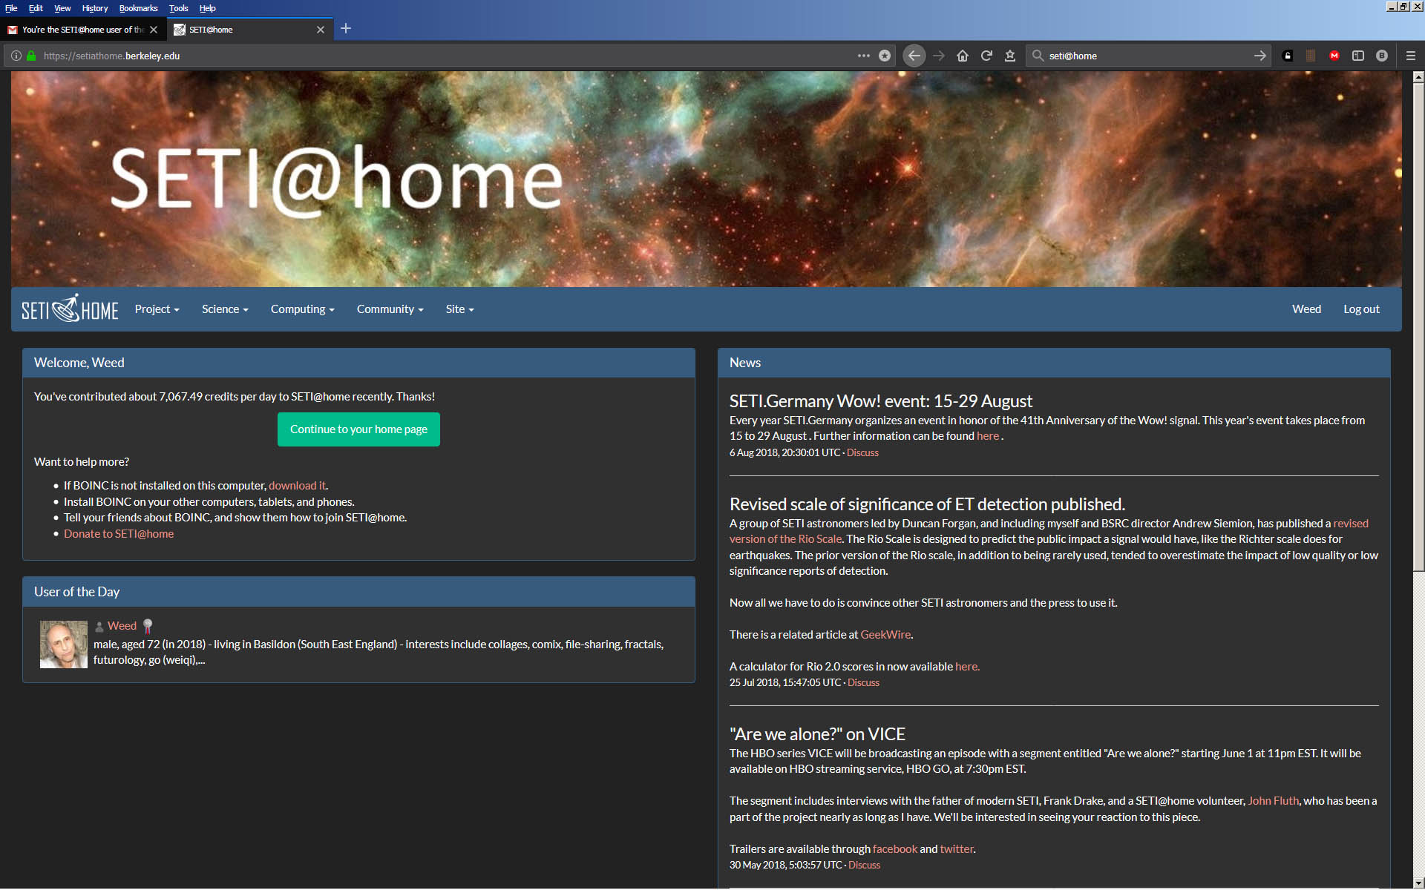The height and width of the screenshot is (890, 1425).
Task: Open the Edit menu
Action: click(36, 8)
